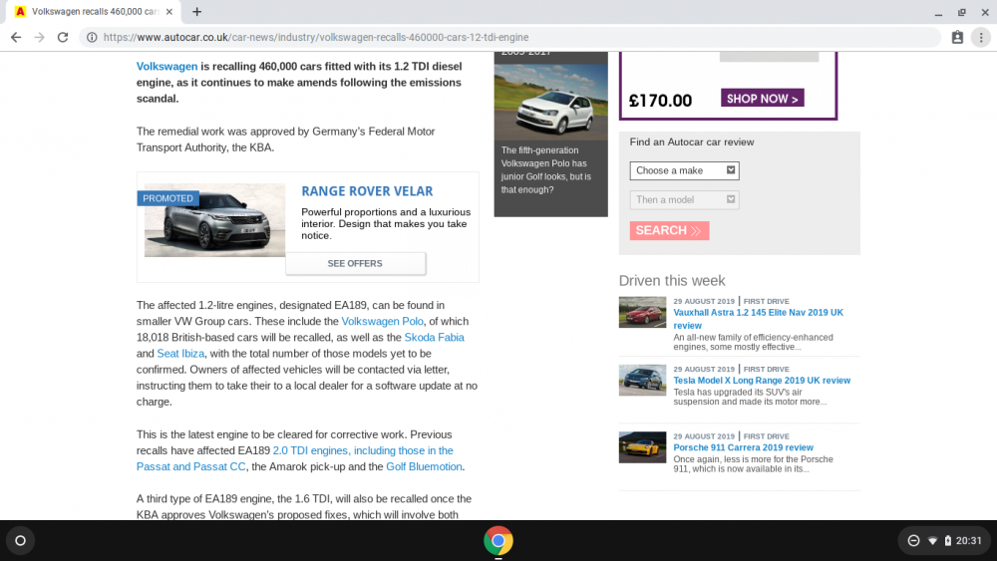Viewport: 997px width, 561px height.
Task: Open the Volkswagen link in intro paragraph
Action: pyautogui.click(x=166, y=66)
